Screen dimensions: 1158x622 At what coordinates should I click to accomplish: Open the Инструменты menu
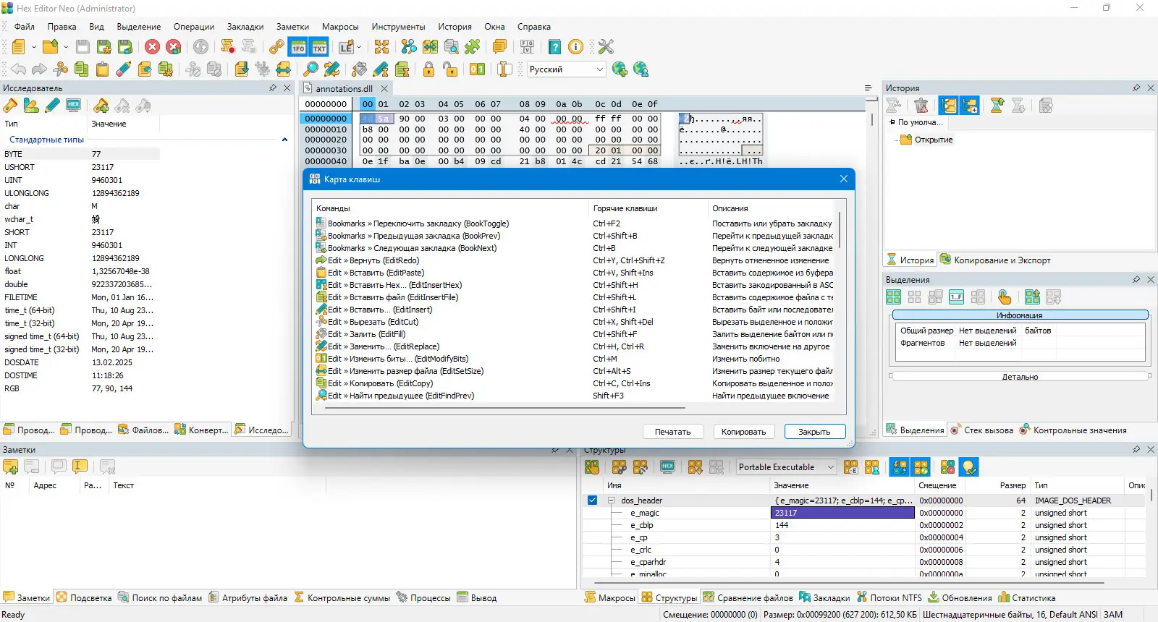[398, 27]
